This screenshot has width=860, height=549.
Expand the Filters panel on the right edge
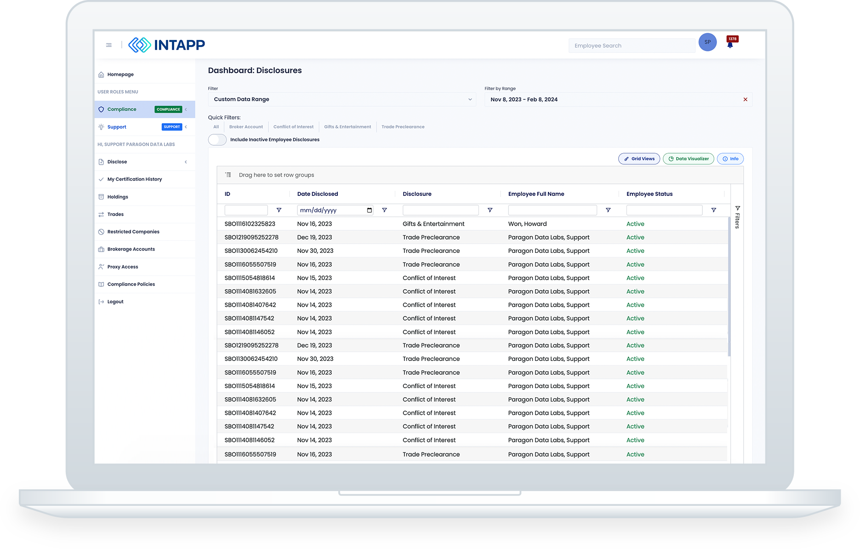click(737, 216)
